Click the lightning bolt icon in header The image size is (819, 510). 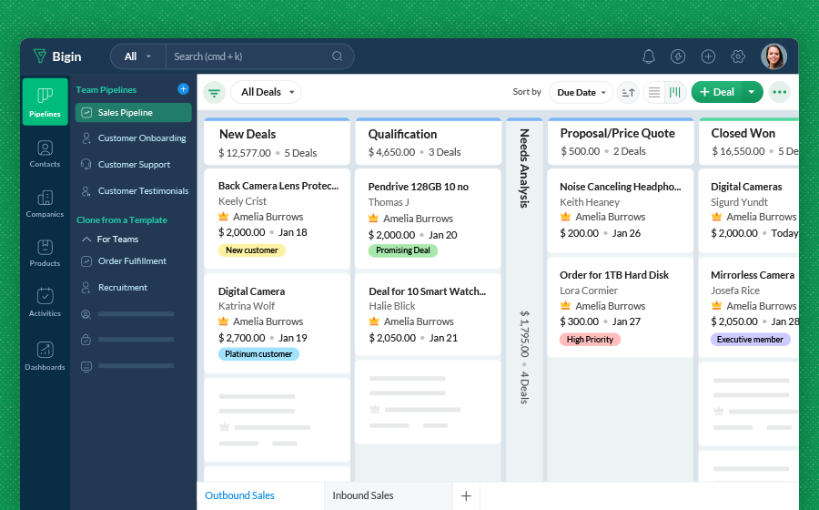[x=678, y=56]
